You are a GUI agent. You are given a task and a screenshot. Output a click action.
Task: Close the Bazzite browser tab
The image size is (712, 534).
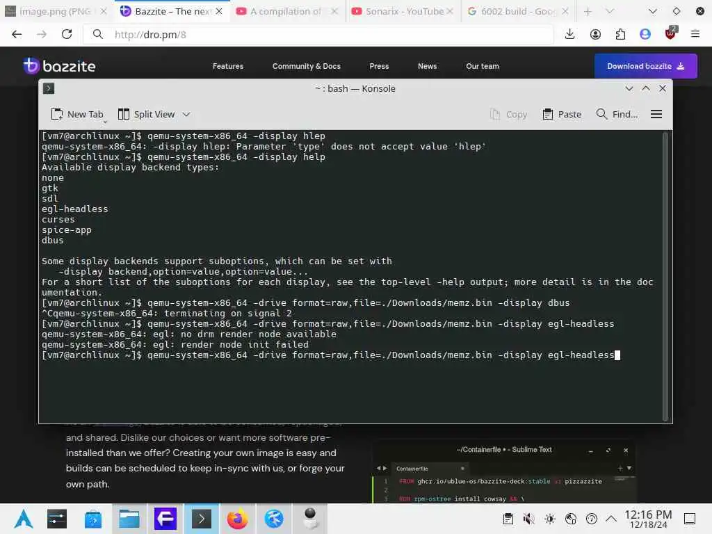click(219, 11)
